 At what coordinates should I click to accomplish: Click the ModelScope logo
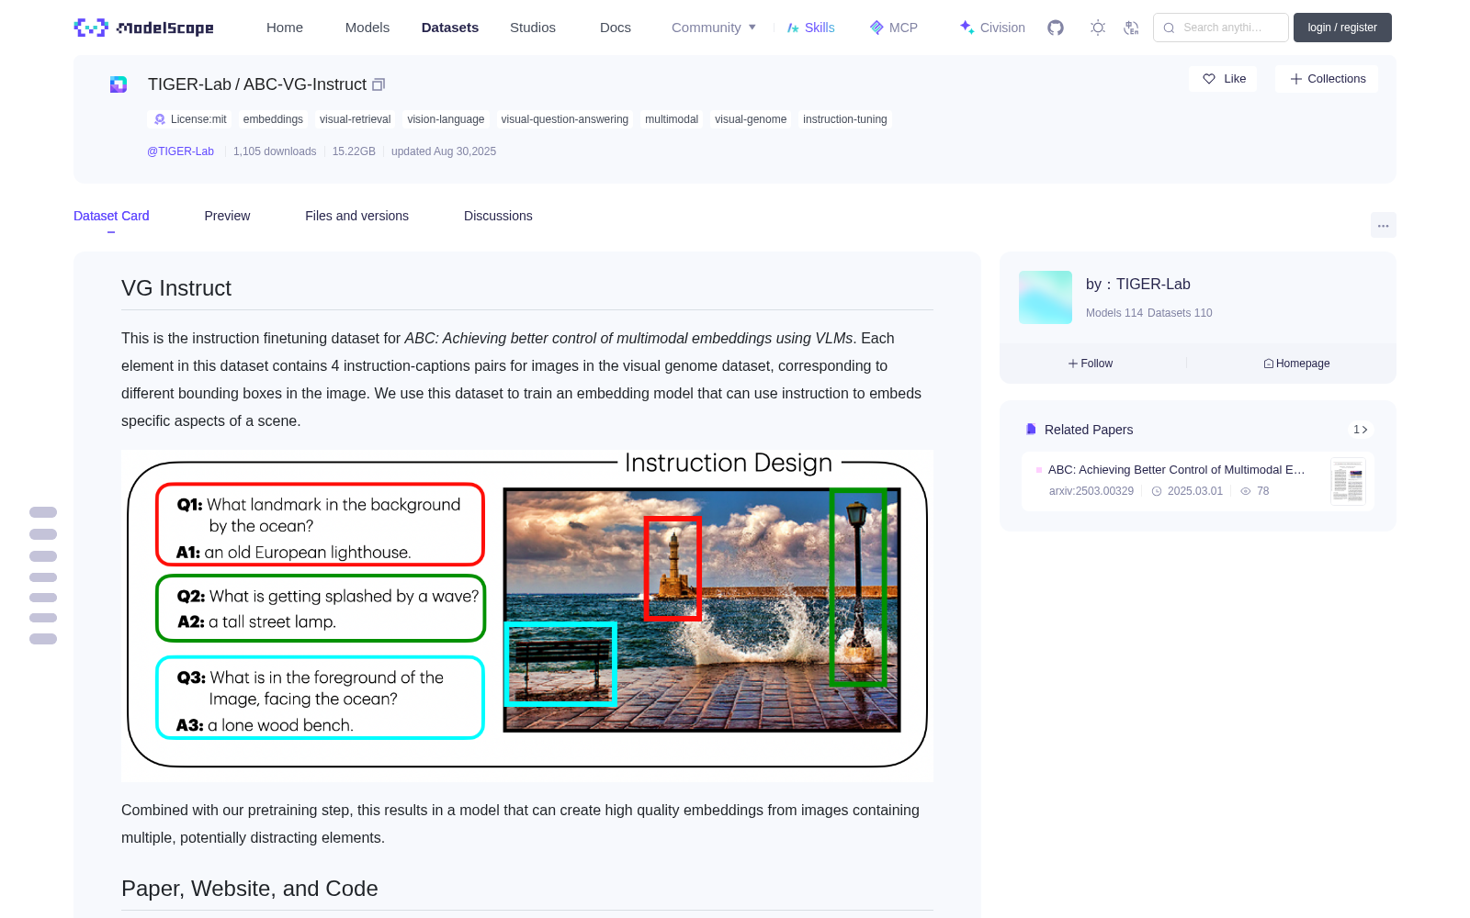coord(143,28)
